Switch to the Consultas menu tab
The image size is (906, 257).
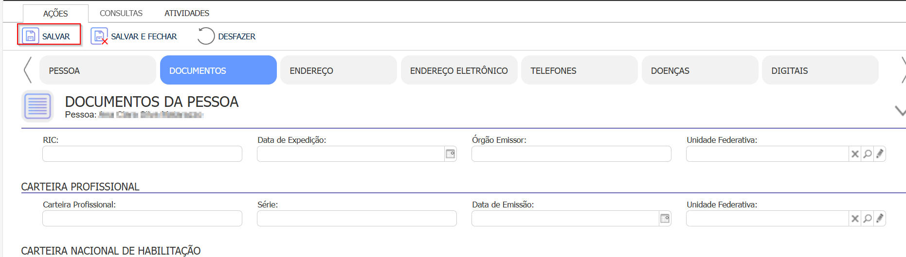(121, 13)
